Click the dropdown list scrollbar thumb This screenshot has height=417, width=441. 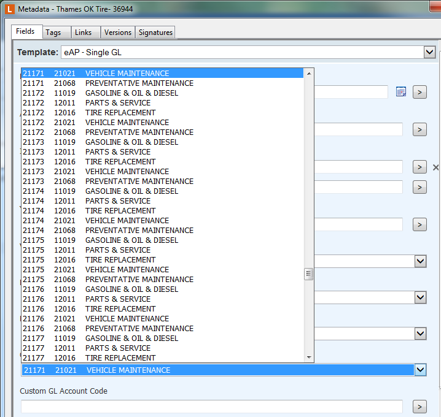[309, 274]
